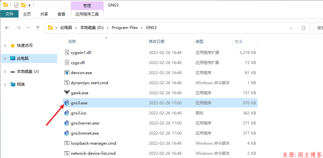Select 快速访问 in navigation pane
Screen dimensions: 323x158
(x=24, y=46)
